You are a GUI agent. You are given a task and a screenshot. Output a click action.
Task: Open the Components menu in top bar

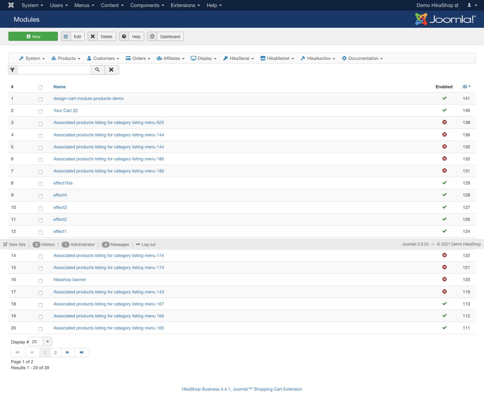(x=147, y=5)
